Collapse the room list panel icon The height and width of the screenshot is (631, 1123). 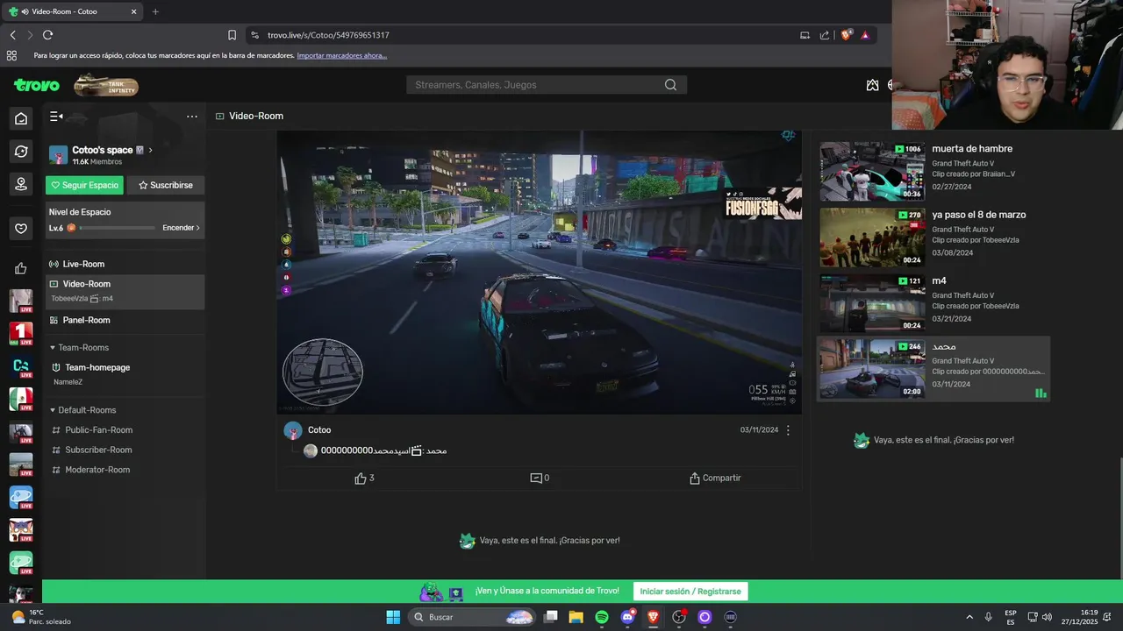(x=56, y=116)
